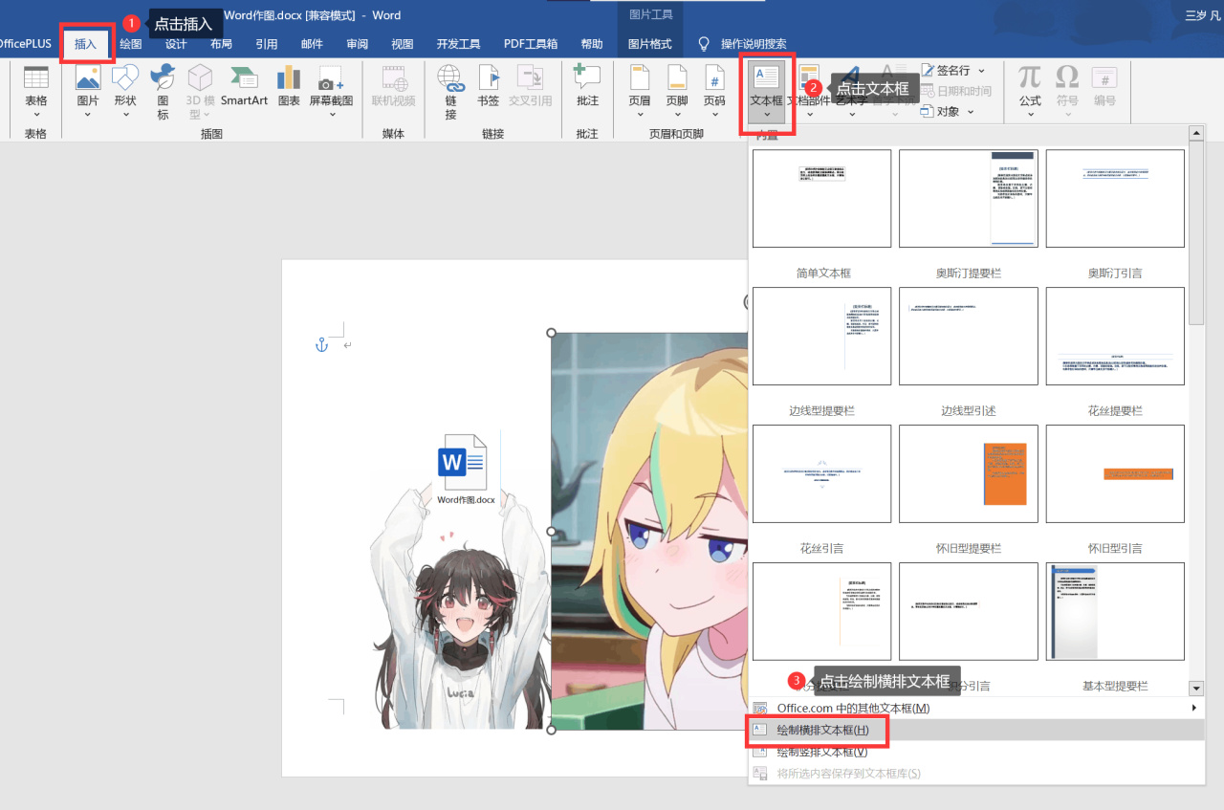Image resolution: width=1224 pixels, height=810 pixels.
Task: Pick the 怀旧型引言 text box thumbnail
Action: coord(1115,473)
